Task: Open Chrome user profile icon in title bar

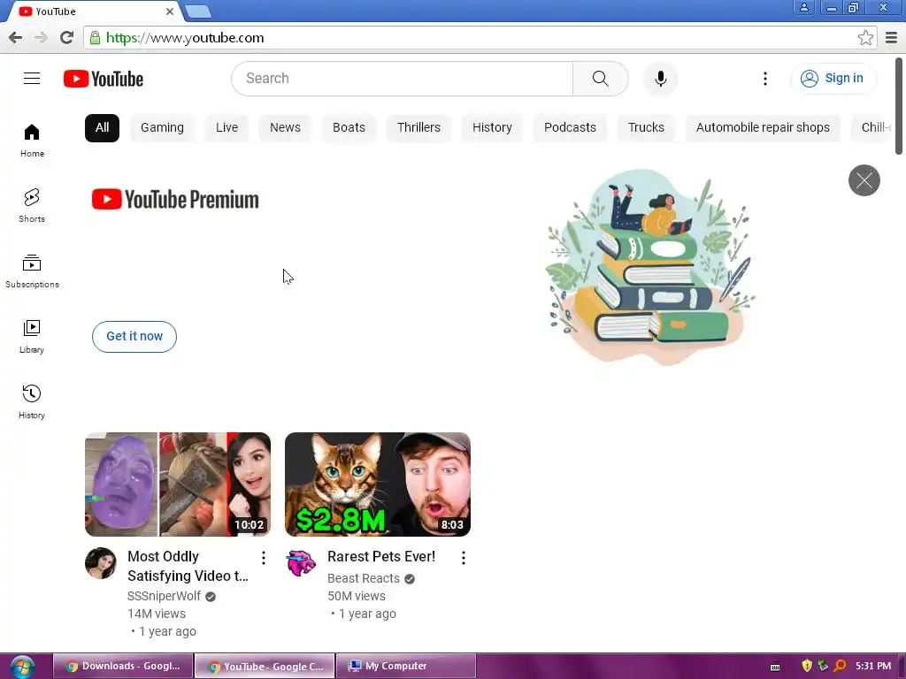Action: click(803, 8)
